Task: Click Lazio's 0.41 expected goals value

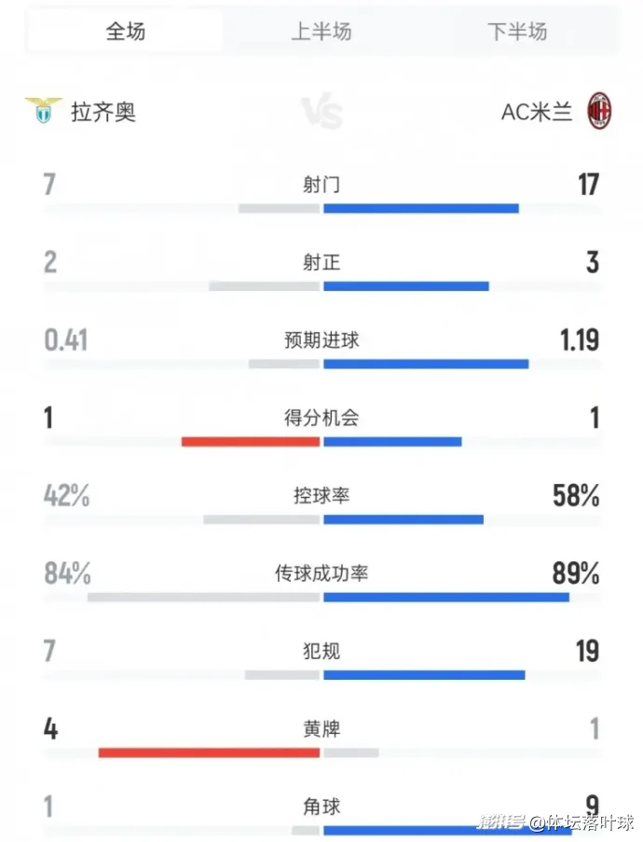Action: tap(66, 340)
